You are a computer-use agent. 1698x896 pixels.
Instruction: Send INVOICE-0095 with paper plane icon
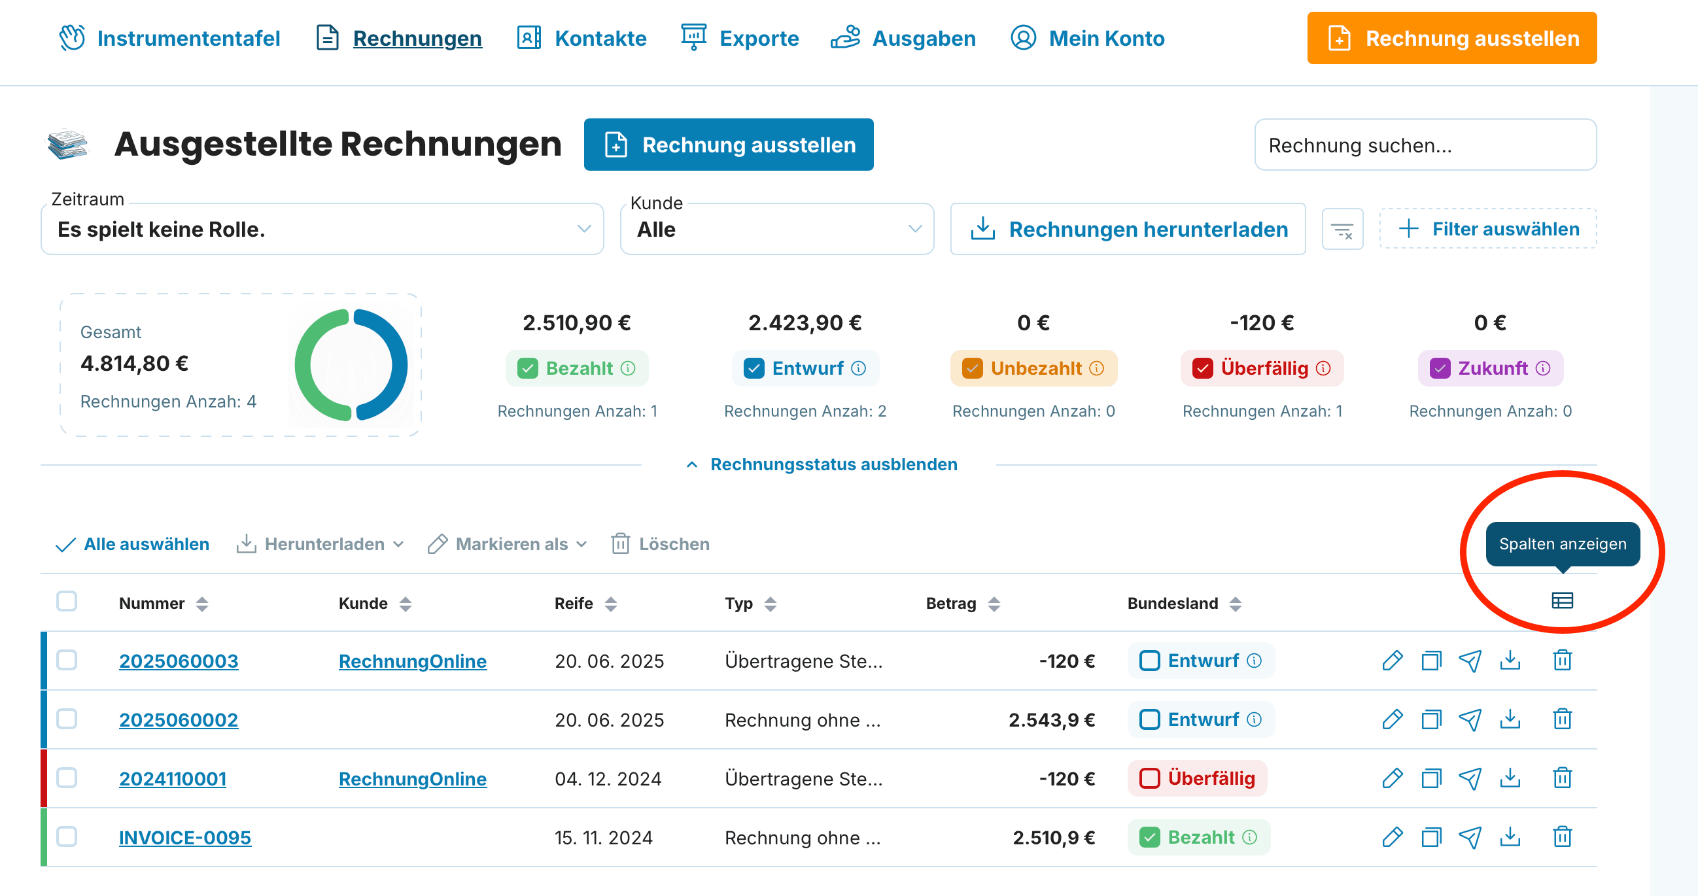click(x=1470, y=836)
